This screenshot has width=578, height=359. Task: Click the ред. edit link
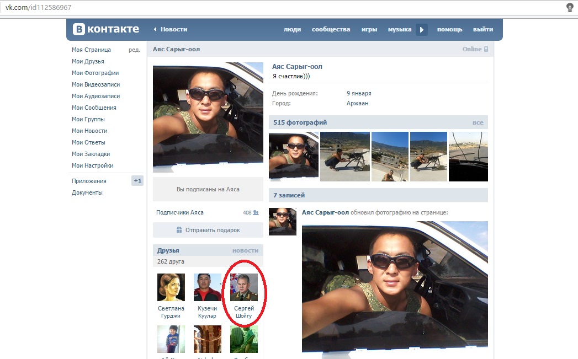click(x=134, y=50)
